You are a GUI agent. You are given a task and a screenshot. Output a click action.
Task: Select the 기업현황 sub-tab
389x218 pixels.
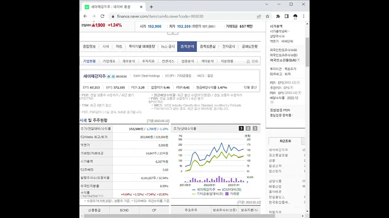pos(89,61)
